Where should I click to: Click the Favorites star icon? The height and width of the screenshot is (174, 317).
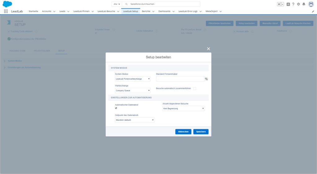(279, 4)
